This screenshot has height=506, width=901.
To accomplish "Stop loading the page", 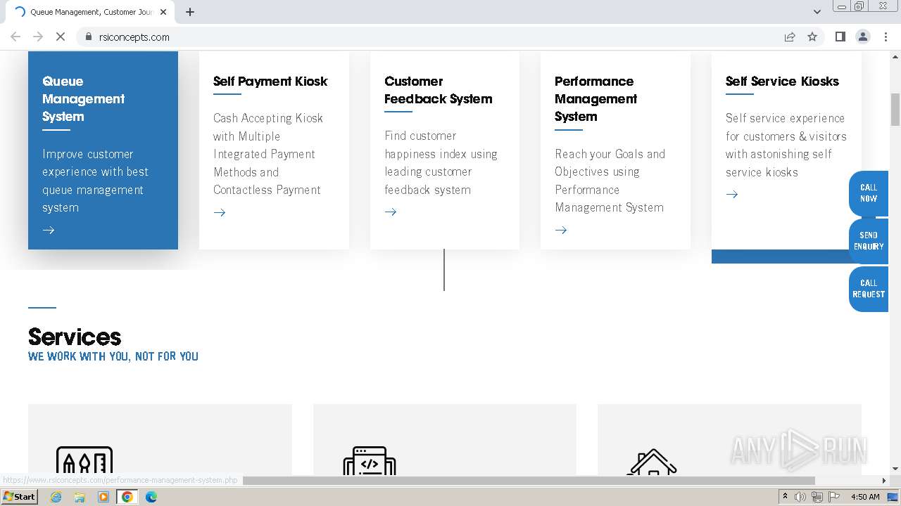I will point(61,37).
